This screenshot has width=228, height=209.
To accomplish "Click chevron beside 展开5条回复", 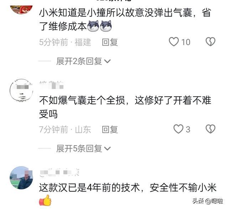I will (x=108, y=149).
